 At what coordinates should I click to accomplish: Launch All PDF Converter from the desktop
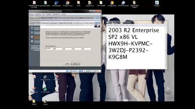[123, 4]
